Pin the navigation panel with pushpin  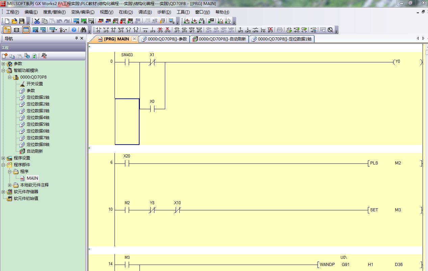pos(76,38)
